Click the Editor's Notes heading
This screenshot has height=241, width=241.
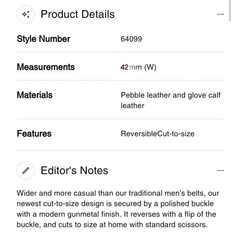click(x=74, y=171)
